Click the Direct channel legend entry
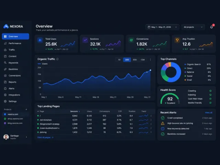The image size is (220, 165). click(198, 68)
